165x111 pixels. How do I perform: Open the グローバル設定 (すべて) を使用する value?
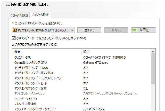pyautogui.click(x=105, y=58)
